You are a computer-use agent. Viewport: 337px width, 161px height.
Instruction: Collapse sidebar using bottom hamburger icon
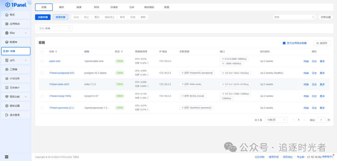pyautogui.click(x=7, y=157)
